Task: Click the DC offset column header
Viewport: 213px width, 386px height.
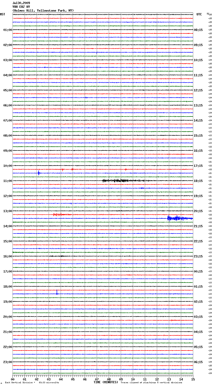Action: (x=207, y=14)
